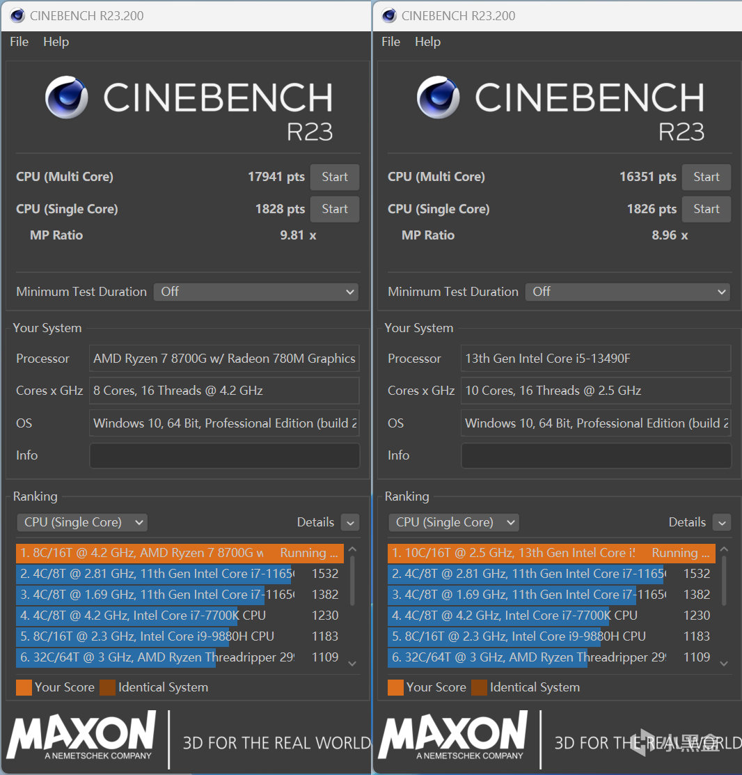
Task: Select rank 1 AMD Ryzen 7 8700G row
Action: tap(180, 553)
